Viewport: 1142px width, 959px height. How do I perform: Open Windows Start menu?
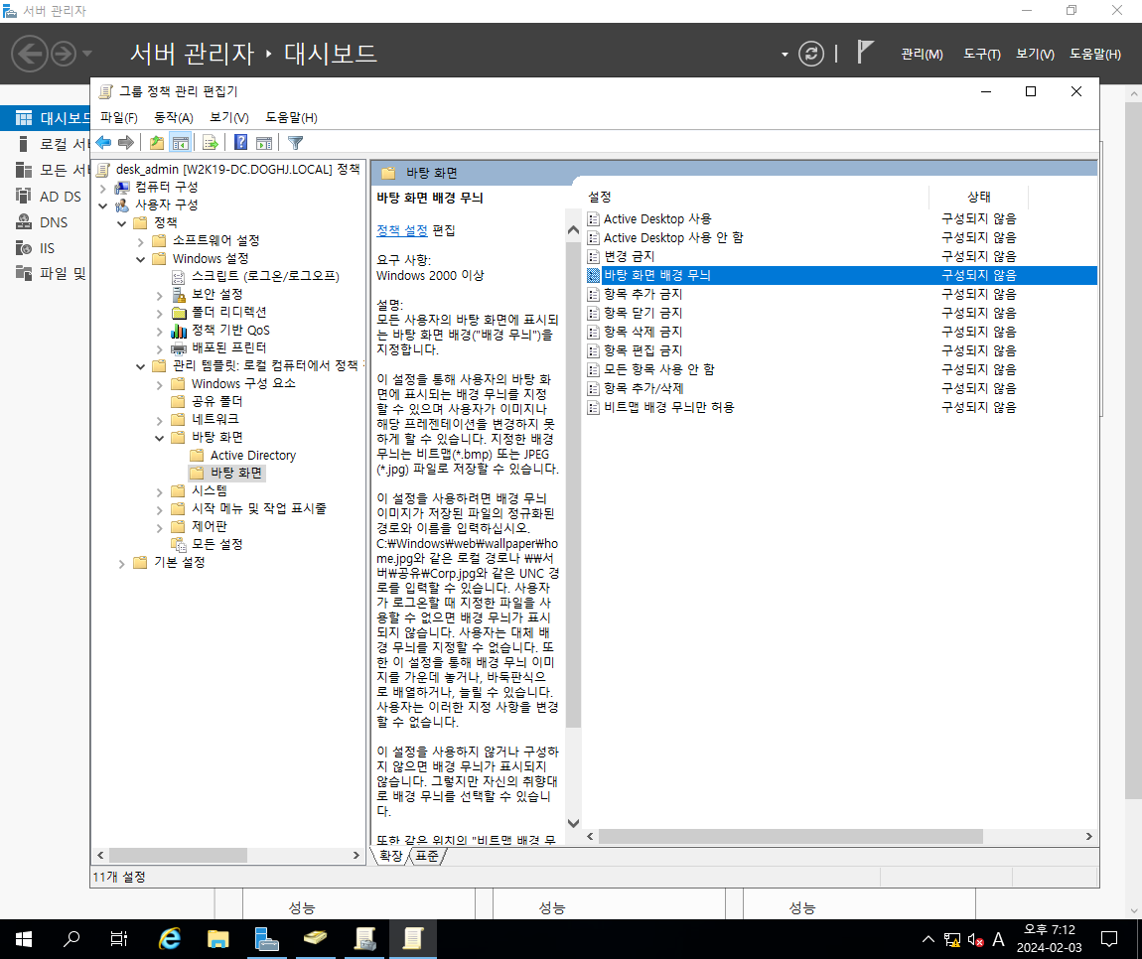(23, 938)
